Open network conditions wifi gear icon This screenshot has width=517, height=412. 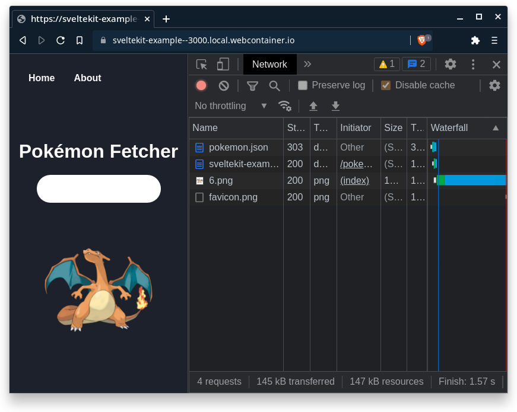(284, 106)
